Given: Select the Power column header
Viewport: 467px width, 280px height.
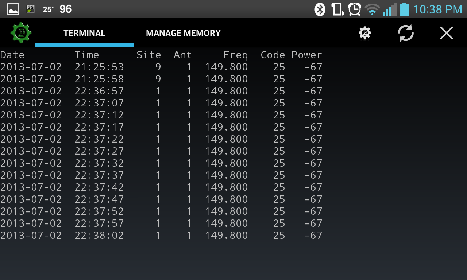Looking at the screenshot, I should 307,55.
